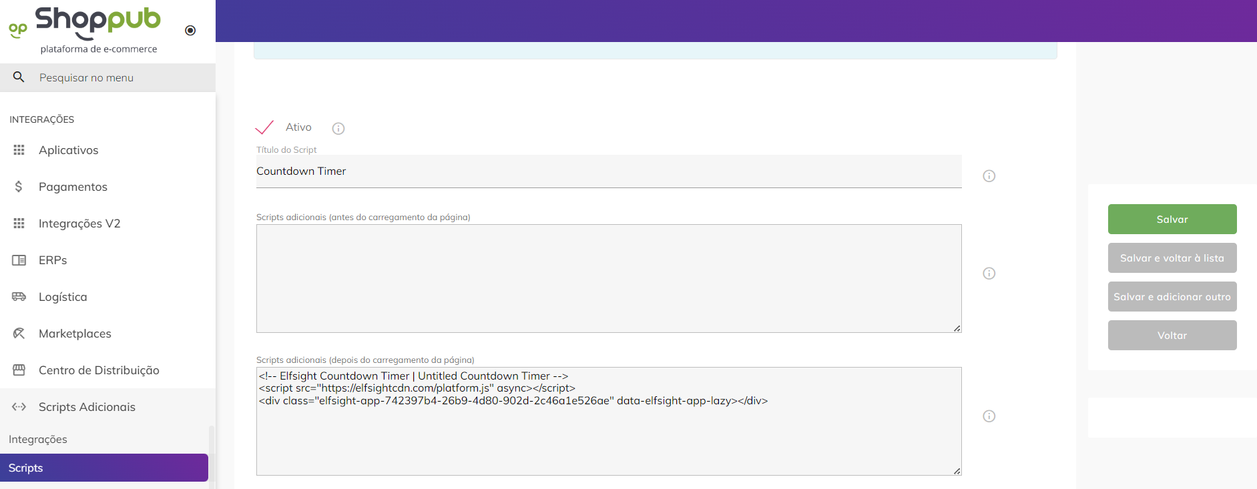Open Integrações V2 in the sidebar
The image size is (1257, 489).
pyautogui.click(x=79, y=223)
